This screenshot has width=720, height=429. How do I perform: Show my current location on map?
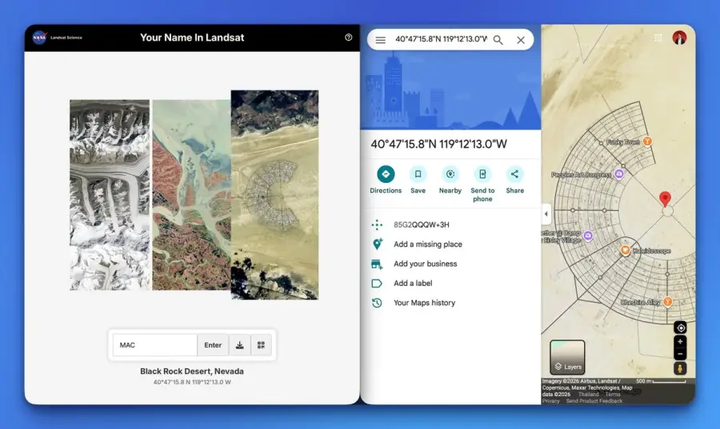point(681,328)
